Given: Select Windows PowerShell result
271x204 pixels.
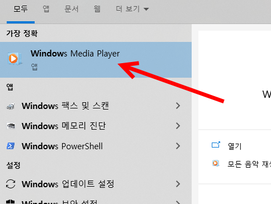Looking at the screenshot, I should [x=96, y=146].
